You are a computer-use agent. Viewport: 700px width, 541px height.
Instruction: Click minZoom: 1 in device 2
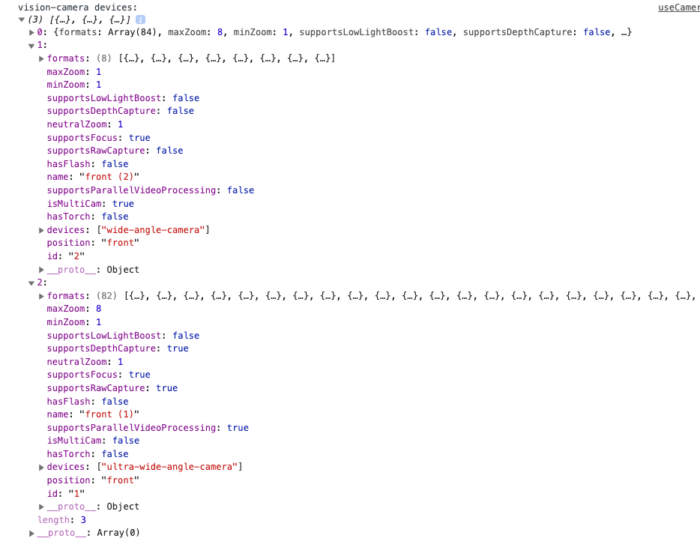(x=74, y=322)
